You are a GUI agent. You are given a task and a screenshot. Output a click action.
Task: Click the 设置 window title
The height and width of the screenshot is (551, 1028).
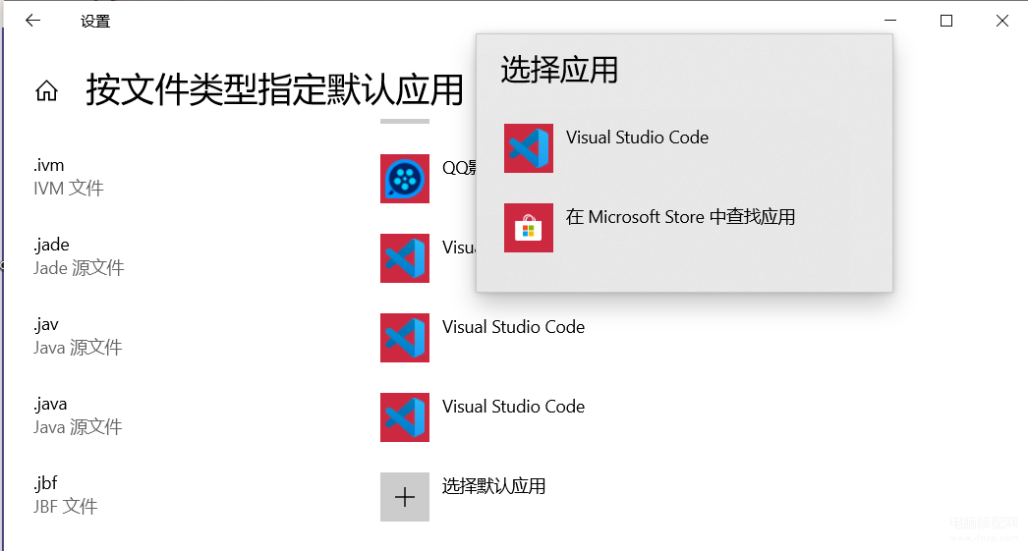click(95, 22)
